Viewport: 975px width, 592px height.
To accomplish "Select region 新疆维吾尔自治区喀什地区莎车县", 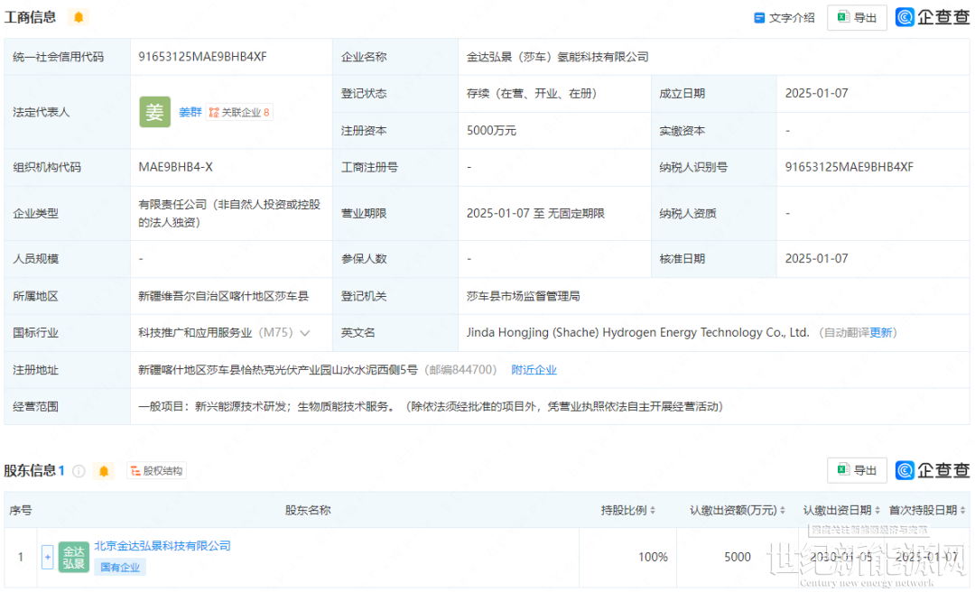I will point(223,297).
